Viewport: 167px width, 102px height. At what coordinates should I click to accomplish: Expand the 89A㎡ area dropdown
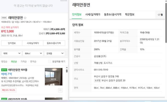(33, 53)
